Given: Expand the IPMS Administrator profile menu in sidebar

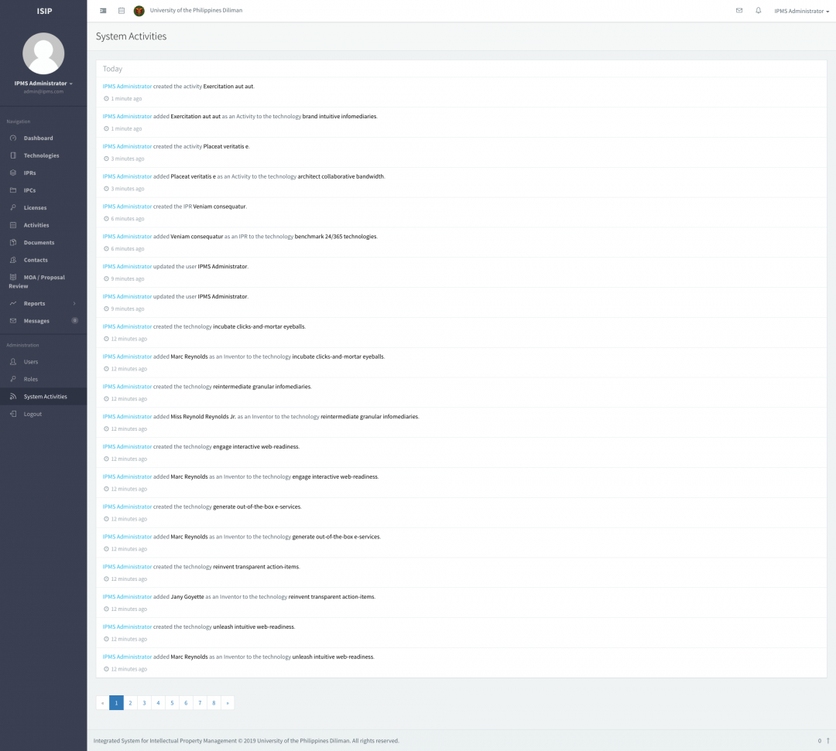Looking at the screenshot, I should pyautogui.click(x=43, y=83).
